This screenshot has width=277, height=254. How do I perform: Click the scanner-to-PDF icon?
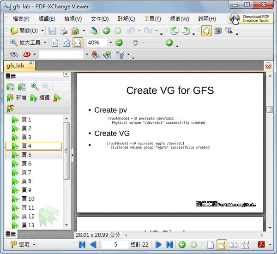pos(75,31)
